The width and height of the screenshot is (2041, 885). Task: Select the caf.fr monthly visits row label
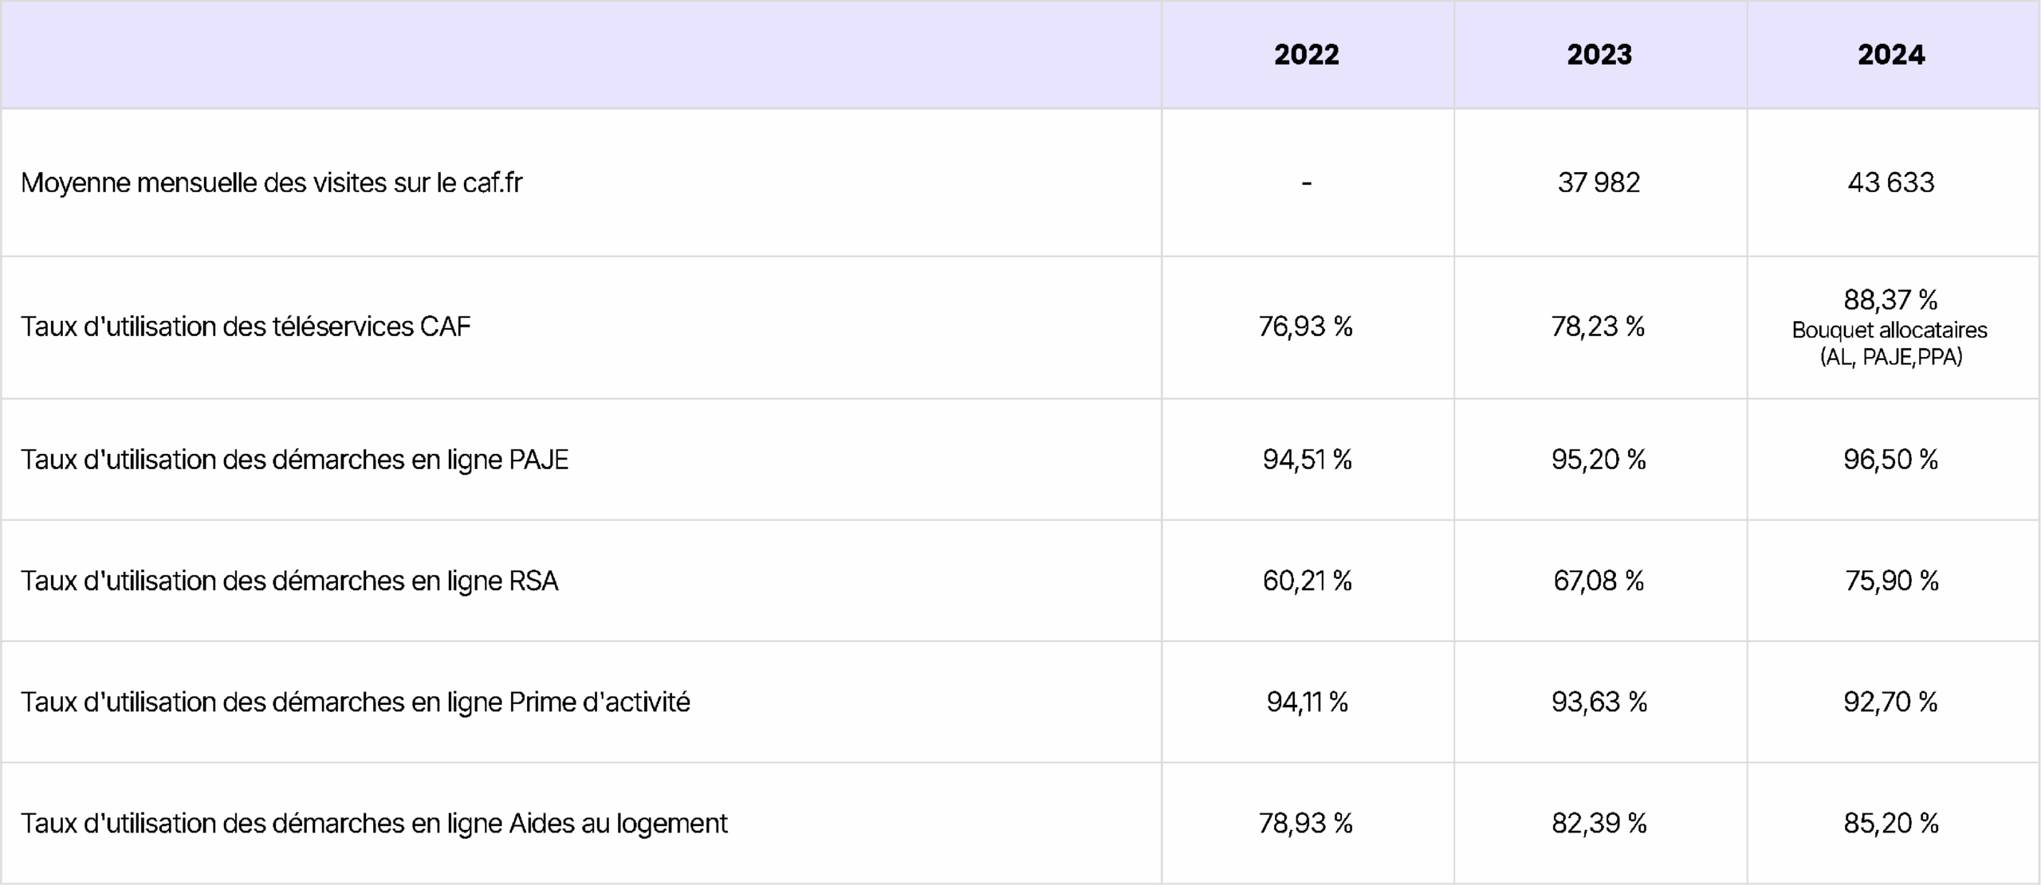(x=271, y=183)
